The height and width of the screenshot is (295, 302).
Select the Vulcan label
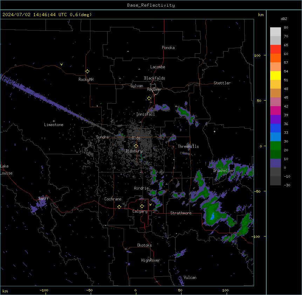(190, 277)
